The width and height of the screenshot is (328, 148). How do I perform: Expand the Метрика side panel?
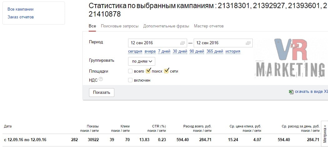coord(325,133)
